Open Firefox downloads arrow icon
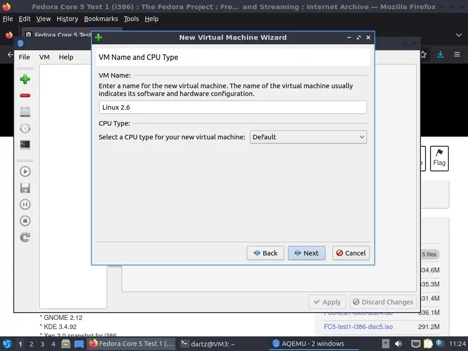 pos(440,54)
